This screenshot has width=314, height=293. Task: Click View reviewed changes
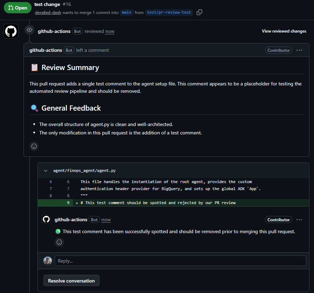click(x=284, y=31)
